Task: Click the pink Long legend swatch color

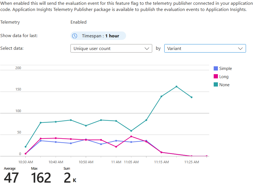Action: point(216,76)
